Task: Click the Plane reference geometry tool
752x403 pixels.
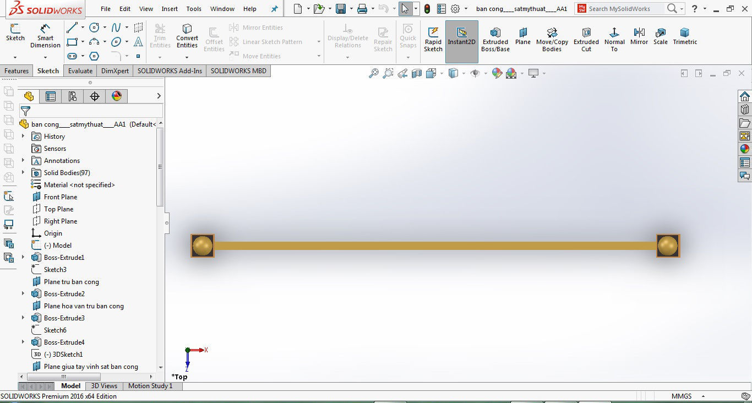Action: click(x=523, y=35)
